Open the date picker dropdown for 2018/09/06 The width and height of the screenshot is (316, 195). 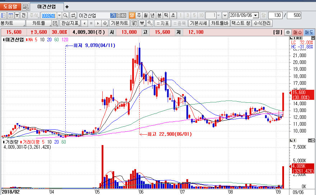(255, 15)
